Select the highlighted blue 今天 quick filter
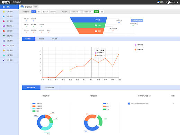Viewport: 180px width, 135px height. pos(34,12)
